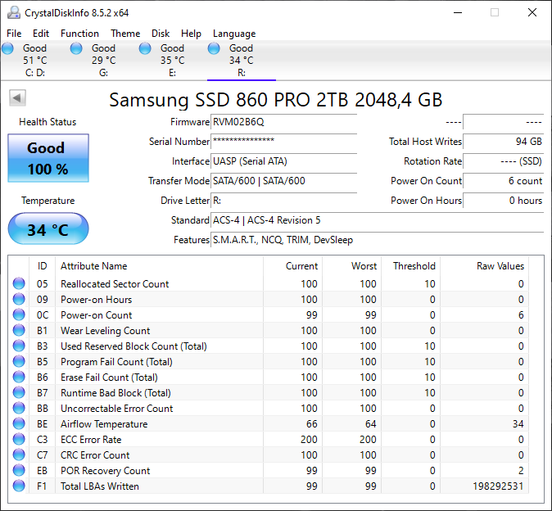Viewport: 552px width, 511px height.
Task: Open the File menu
Action: pyautogui.click(x=14, y=34)
